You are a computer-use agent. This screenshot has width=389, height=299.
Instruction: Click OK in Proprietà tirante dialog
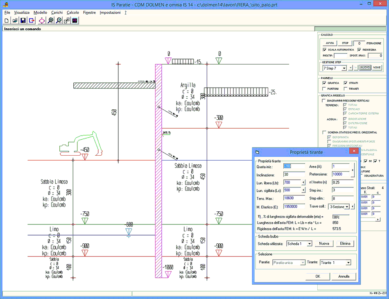tap(317, 276)
